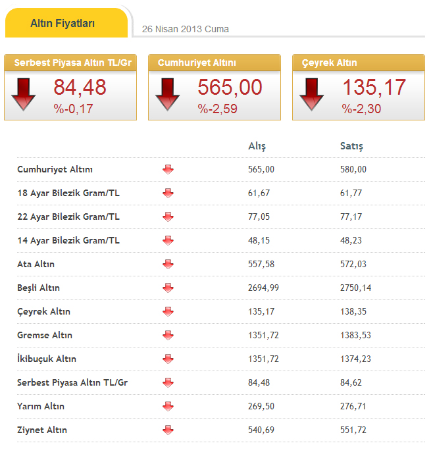Open the 22 Ayar Bilezik Gram/TL row
The width and height of the screenshot is (431, 462).
tap(68, 217)
